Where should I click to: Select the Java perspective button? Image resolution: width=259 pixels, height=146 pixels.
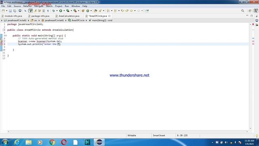coord(256,11)
